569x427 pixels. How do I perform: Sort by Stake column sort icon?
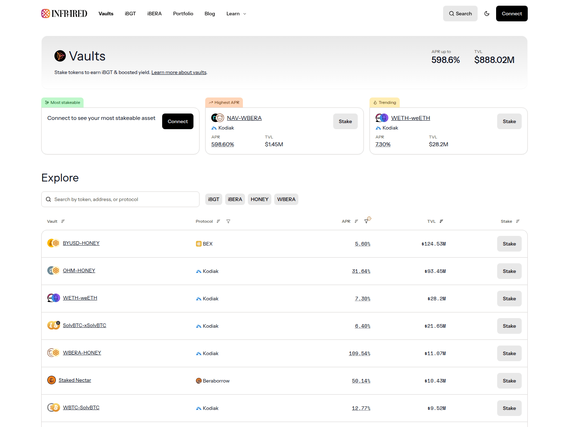coord(518,221)
